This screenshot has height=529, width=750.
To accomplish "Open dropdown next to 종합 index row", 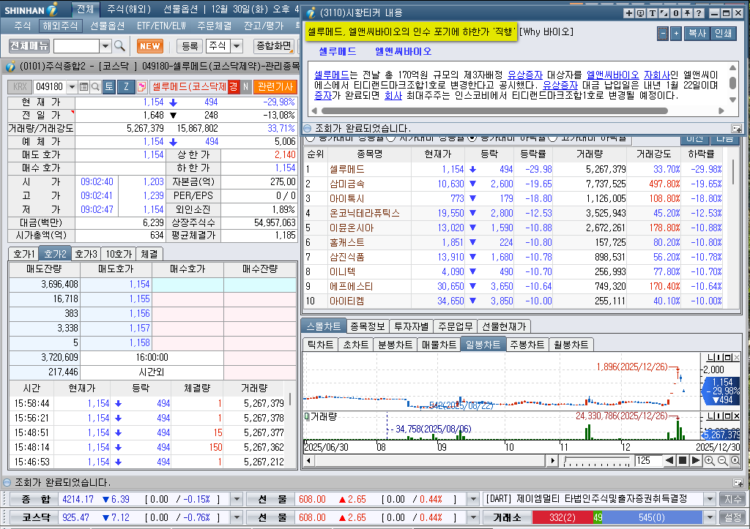I will click(237, 500).
